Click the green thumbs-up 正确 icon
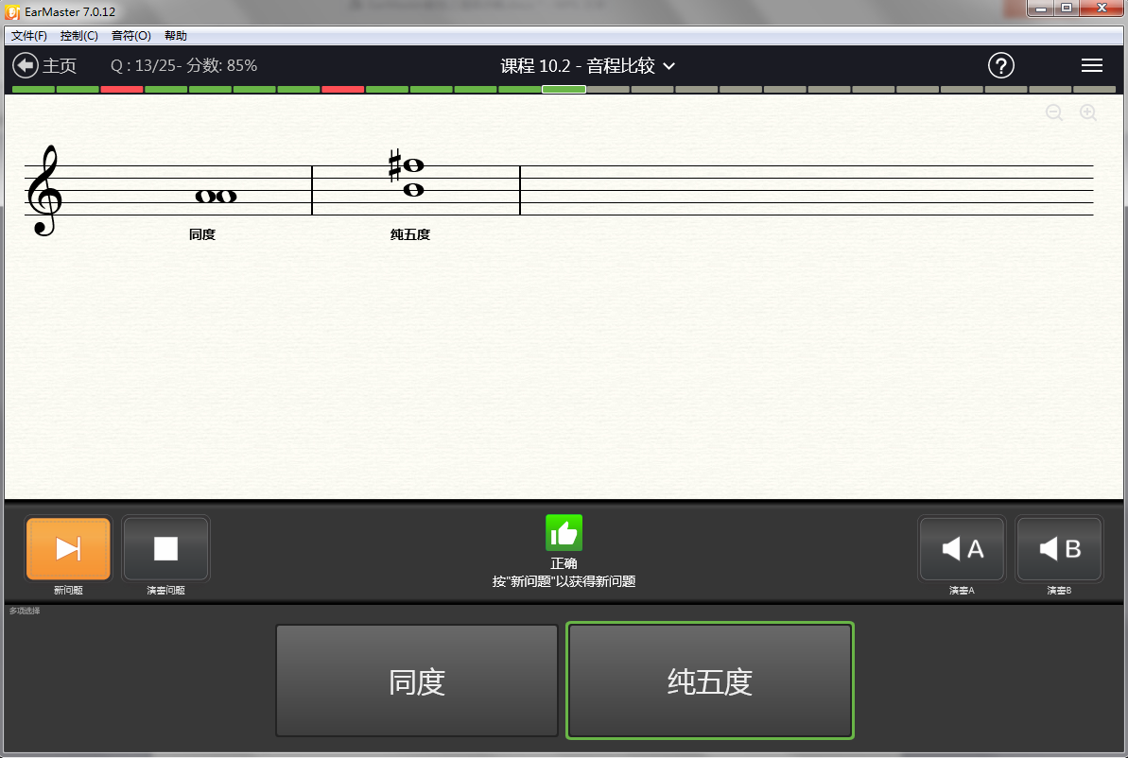1128x758 pixels. pyautogui.click(x=564, y=532)
